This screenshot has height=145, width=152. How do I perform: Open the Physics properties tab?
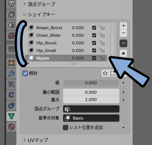[x=11, y=95]
